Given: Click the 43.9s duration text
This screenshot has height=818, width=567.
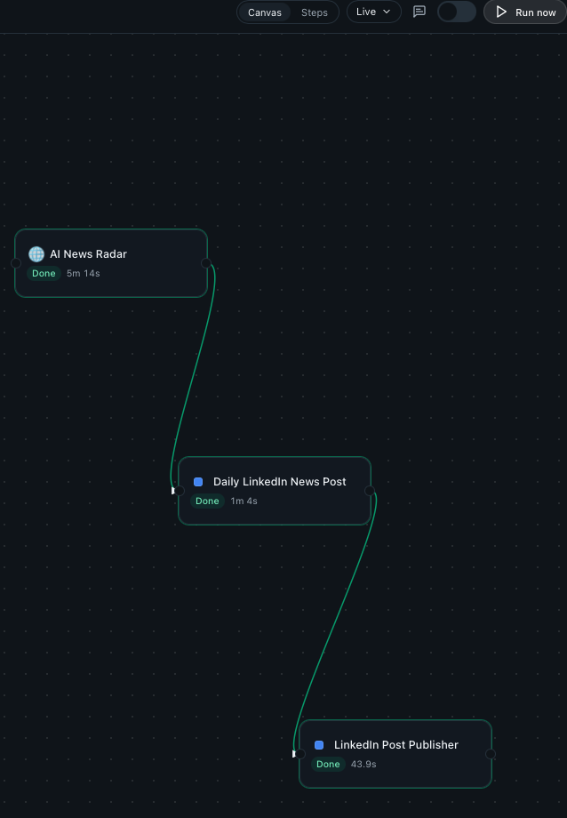Looking at the screenshot, I should 363,765.
